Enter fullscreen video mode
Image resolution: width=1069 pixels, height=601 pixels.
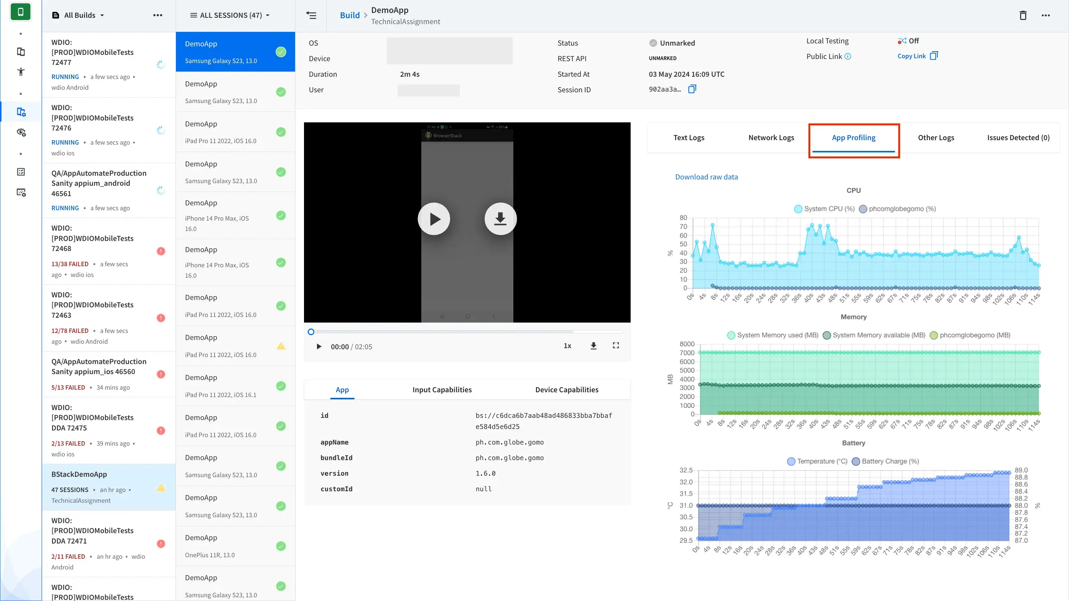pos(616,346)
